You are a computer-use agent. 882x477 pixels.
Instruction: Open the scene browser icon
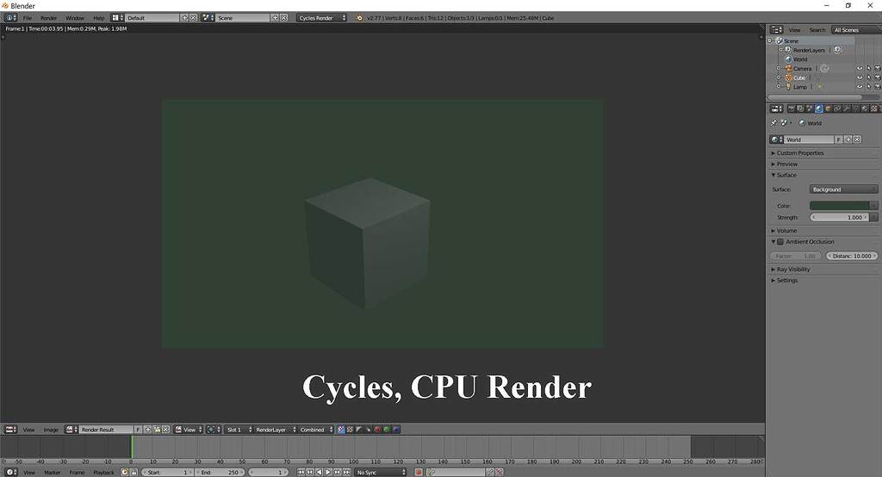(208, 18)
